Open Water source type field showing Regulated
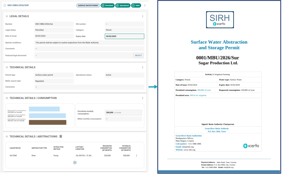Image resolution: width=282 pixels, height=174 pixels. tap(54, 81)
